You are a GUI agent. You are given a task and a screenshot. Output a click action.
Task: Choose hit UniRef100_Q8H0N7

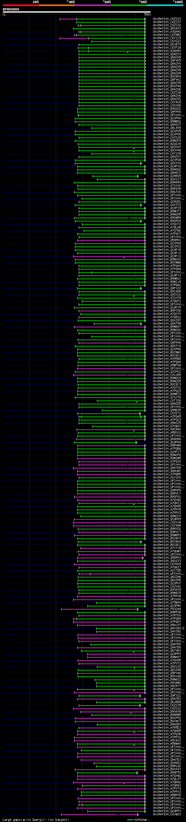click(x=167, y=471)
